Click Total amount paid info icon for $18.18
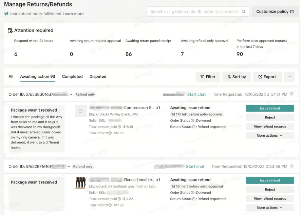The image size is (301, 215). click(x=119, y=127)
